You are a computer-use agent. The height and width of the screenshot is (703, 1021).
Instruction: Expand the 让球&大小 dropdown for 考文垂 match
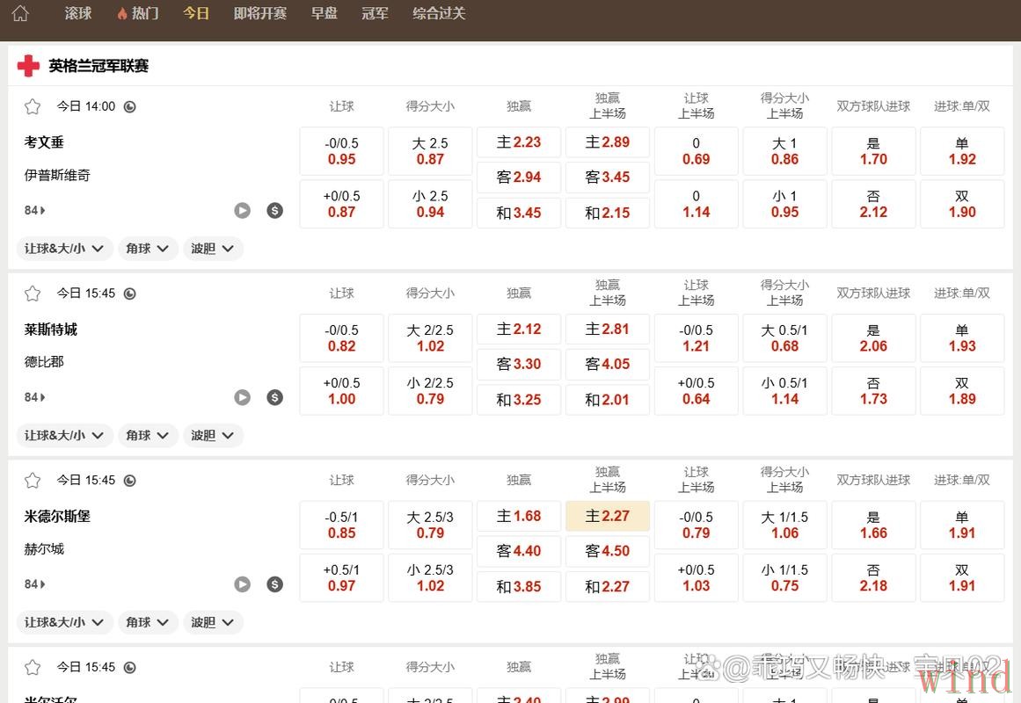64,248
